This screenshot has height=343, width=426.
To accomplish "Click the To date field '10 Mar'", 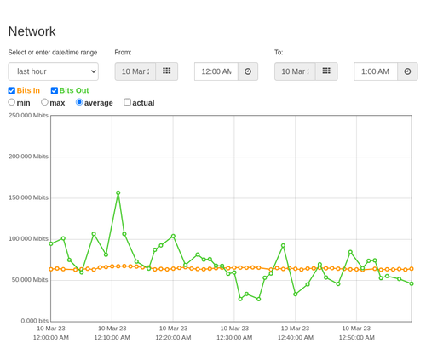I will pyautogui.click(x=295, y=71).
